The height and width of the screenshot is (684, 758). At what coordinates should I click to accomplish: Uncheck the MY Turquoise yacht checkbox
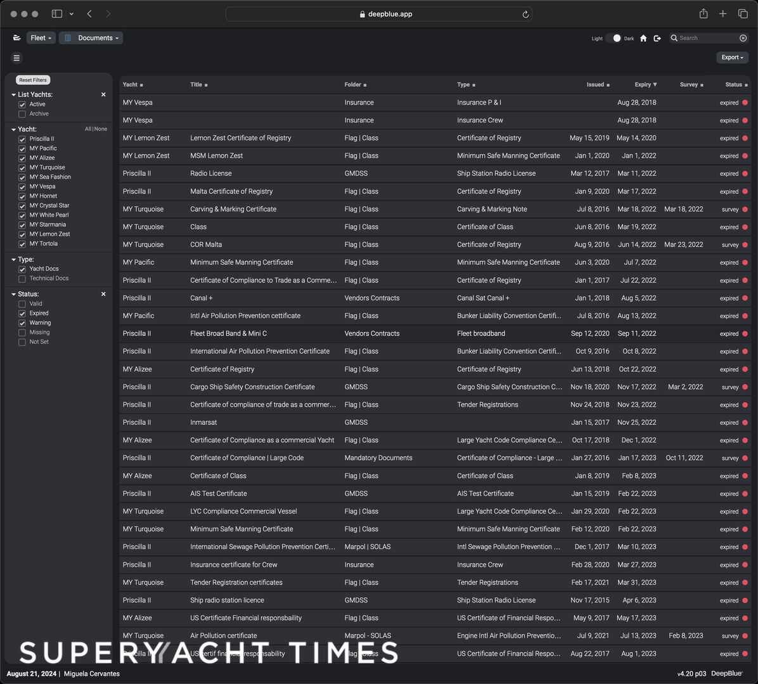tap(22, 168)
